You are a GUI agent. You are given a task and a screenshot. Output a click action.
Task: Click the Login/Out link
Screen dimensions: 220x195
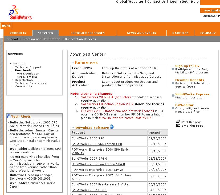179,2
